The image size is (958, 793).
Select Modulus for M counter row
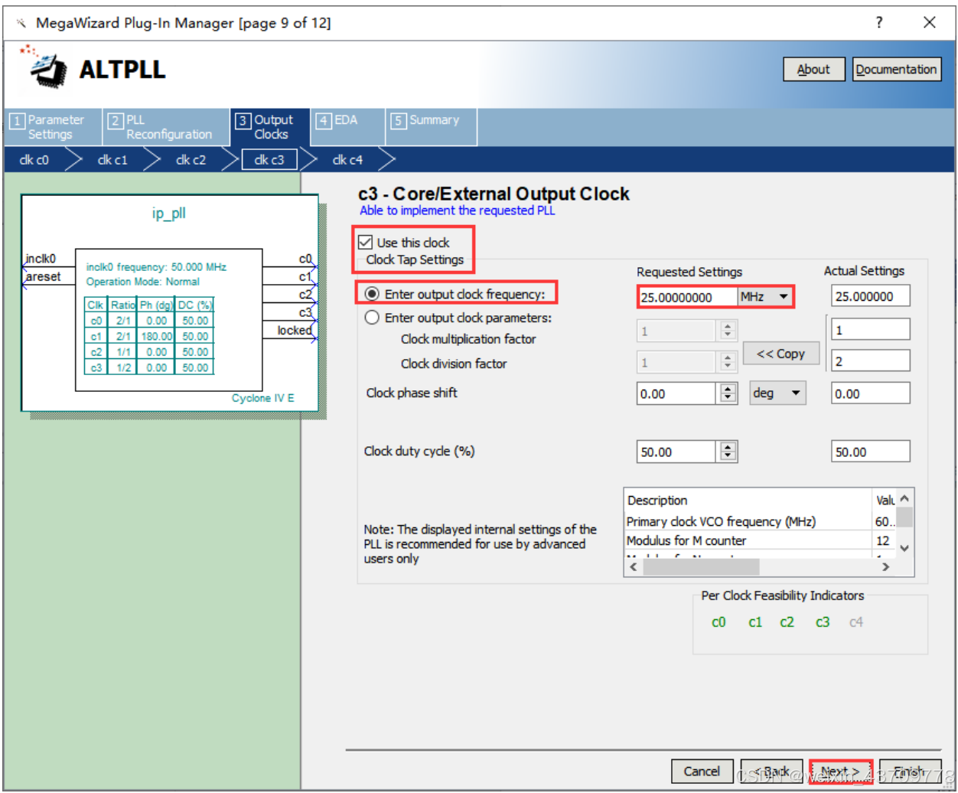[x=759, y=540]
